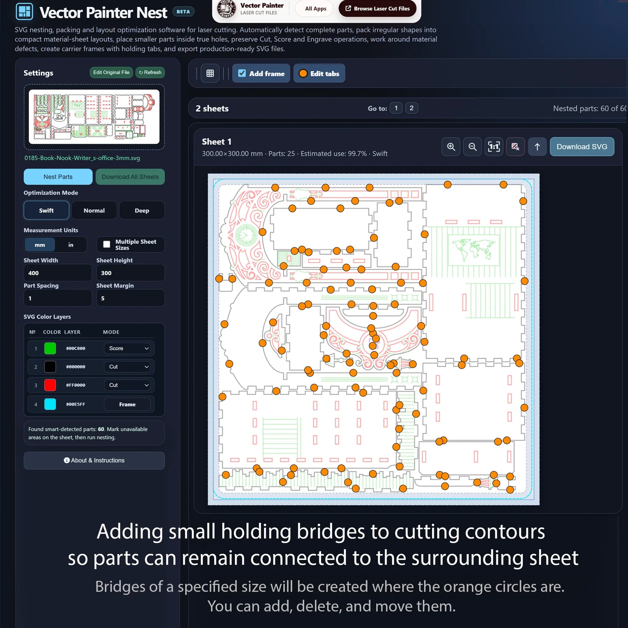
Task: Click the mark unavailable area icon
Action: pos(515,147)
